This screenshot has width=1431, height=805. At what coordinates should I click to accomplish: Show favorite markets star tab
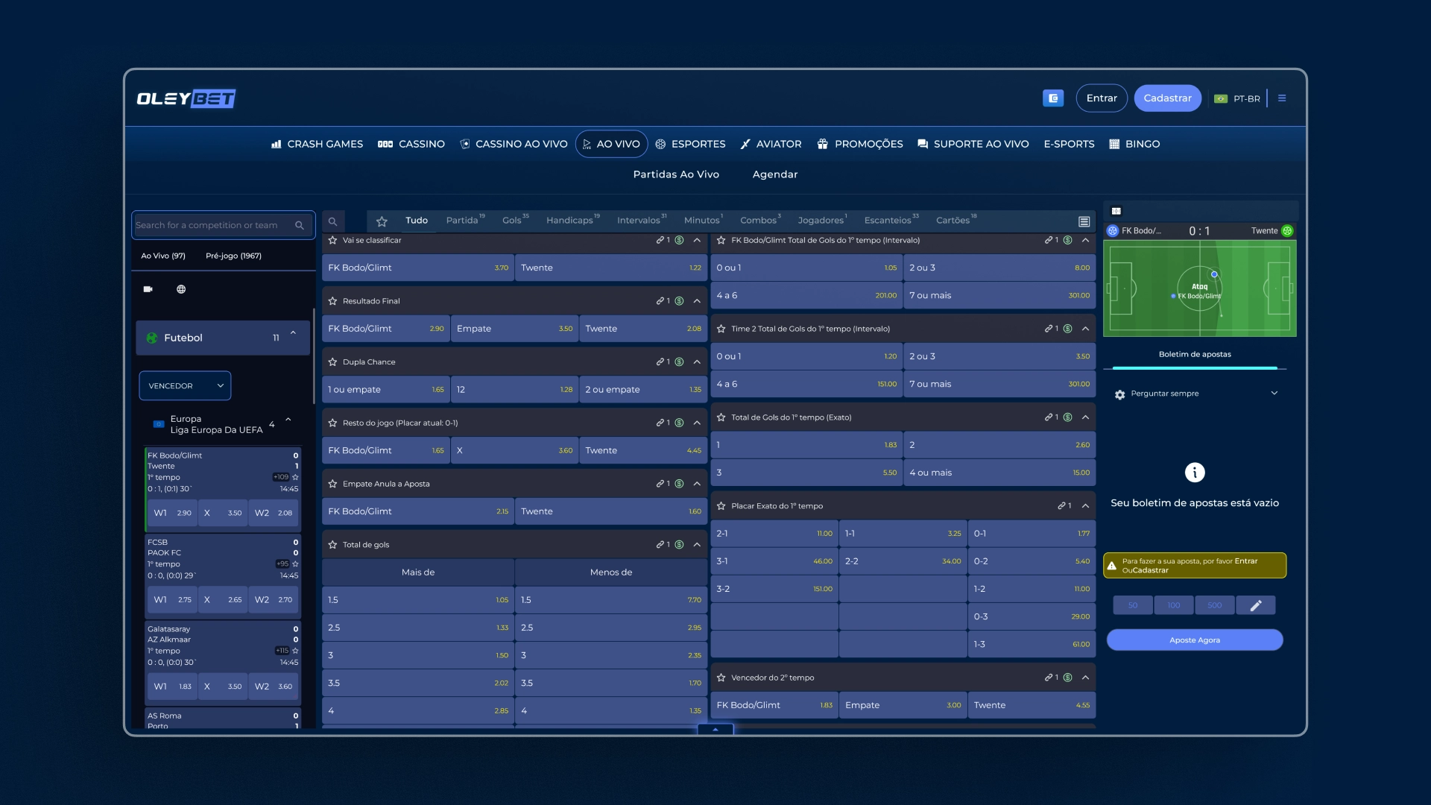point(382,221)
